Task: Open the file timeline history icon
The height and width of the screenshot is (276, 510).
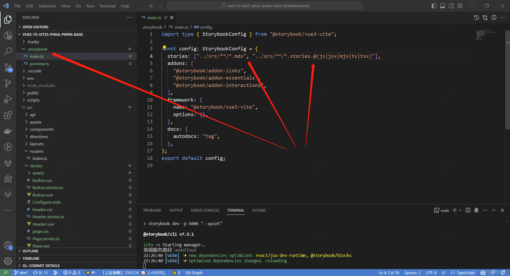Action: point(477,17)
